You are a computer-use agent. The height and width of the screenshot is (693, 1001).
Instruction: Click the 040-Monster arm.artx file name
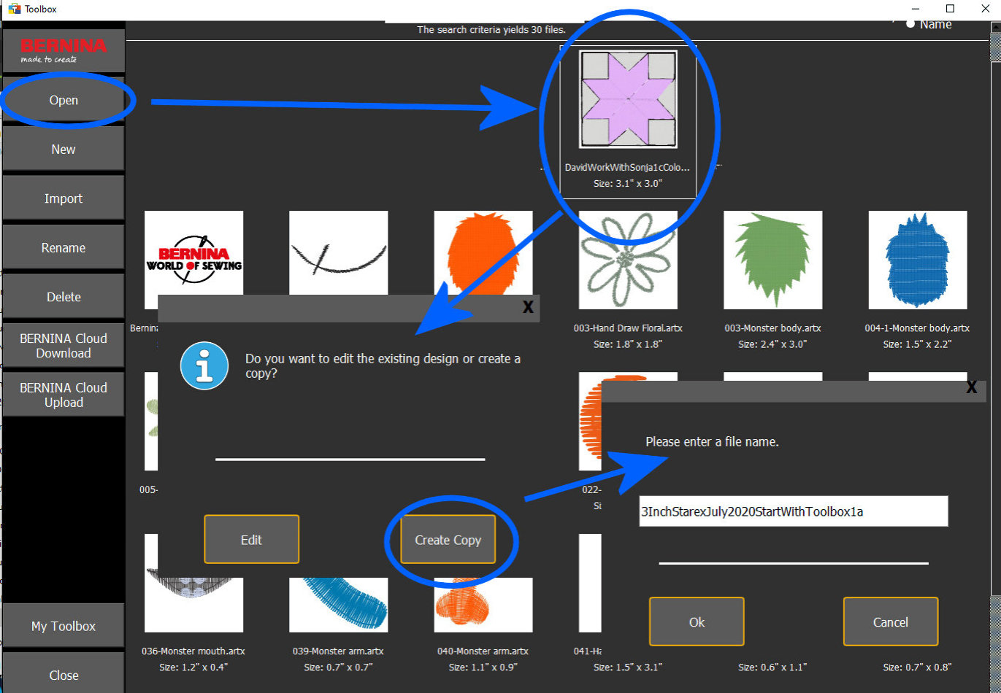tap(483, 651)
